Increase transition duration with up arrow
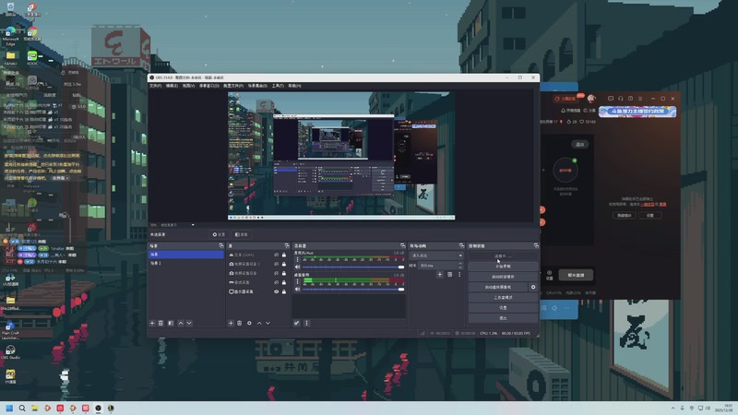Viewport: 738px width, 415px height. coord(459,264)
